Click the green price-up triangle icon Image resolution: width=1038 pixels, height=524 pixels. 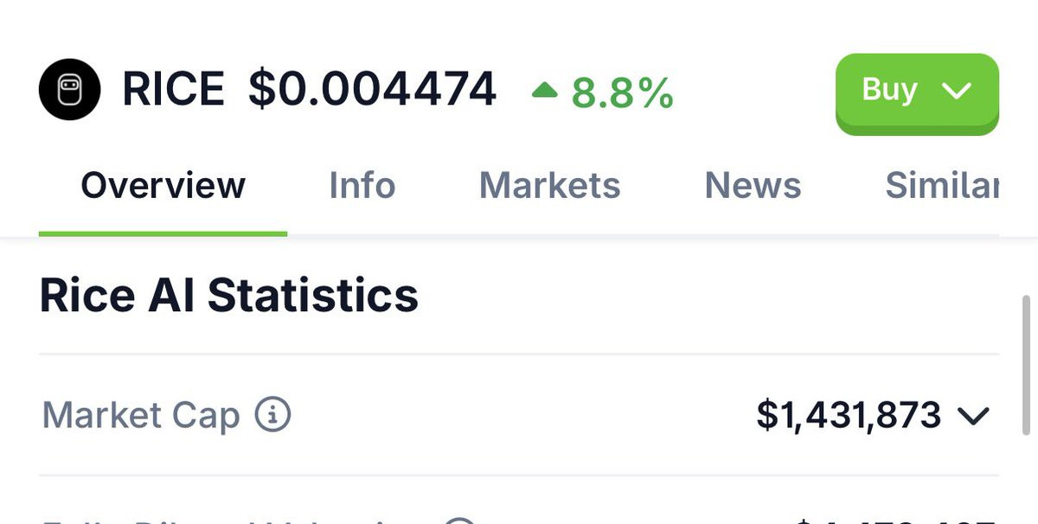(x=545, y=89)
